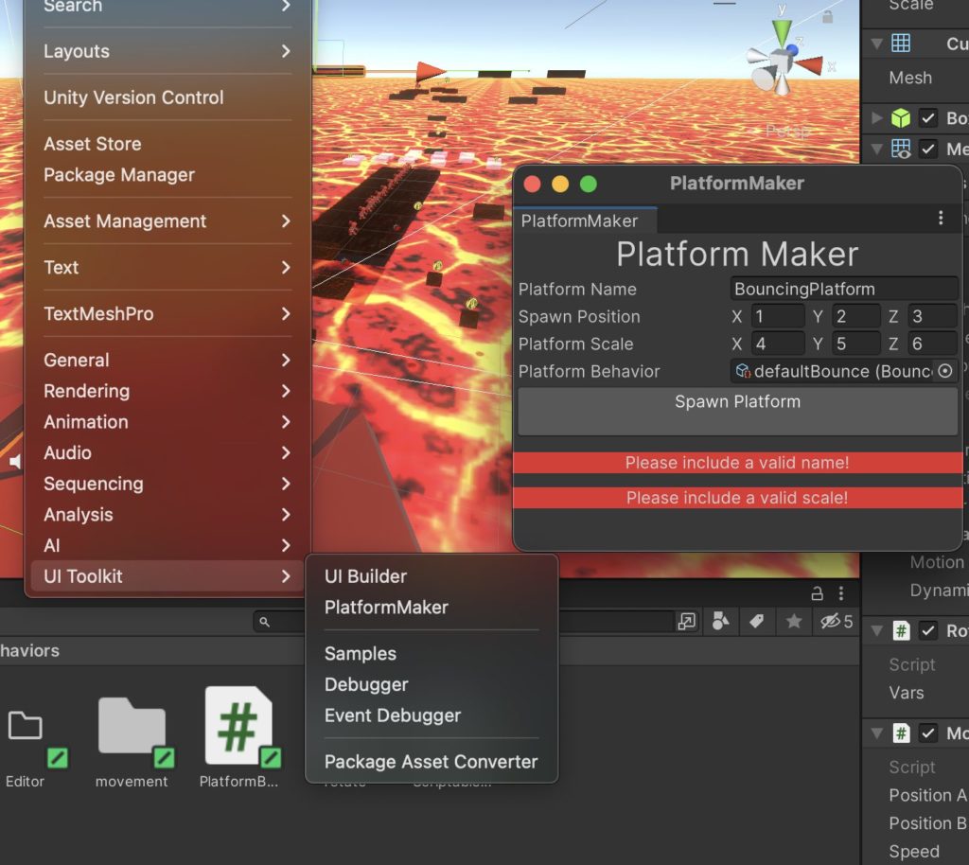The width and height of the screenshot is (969, 865).
Task: Expand the Box Collider component foldout
Action: point(877,118)
